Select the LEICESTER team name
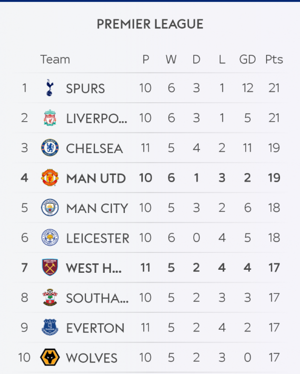Viewport: 300px width, 374px height. pos(97,238)
